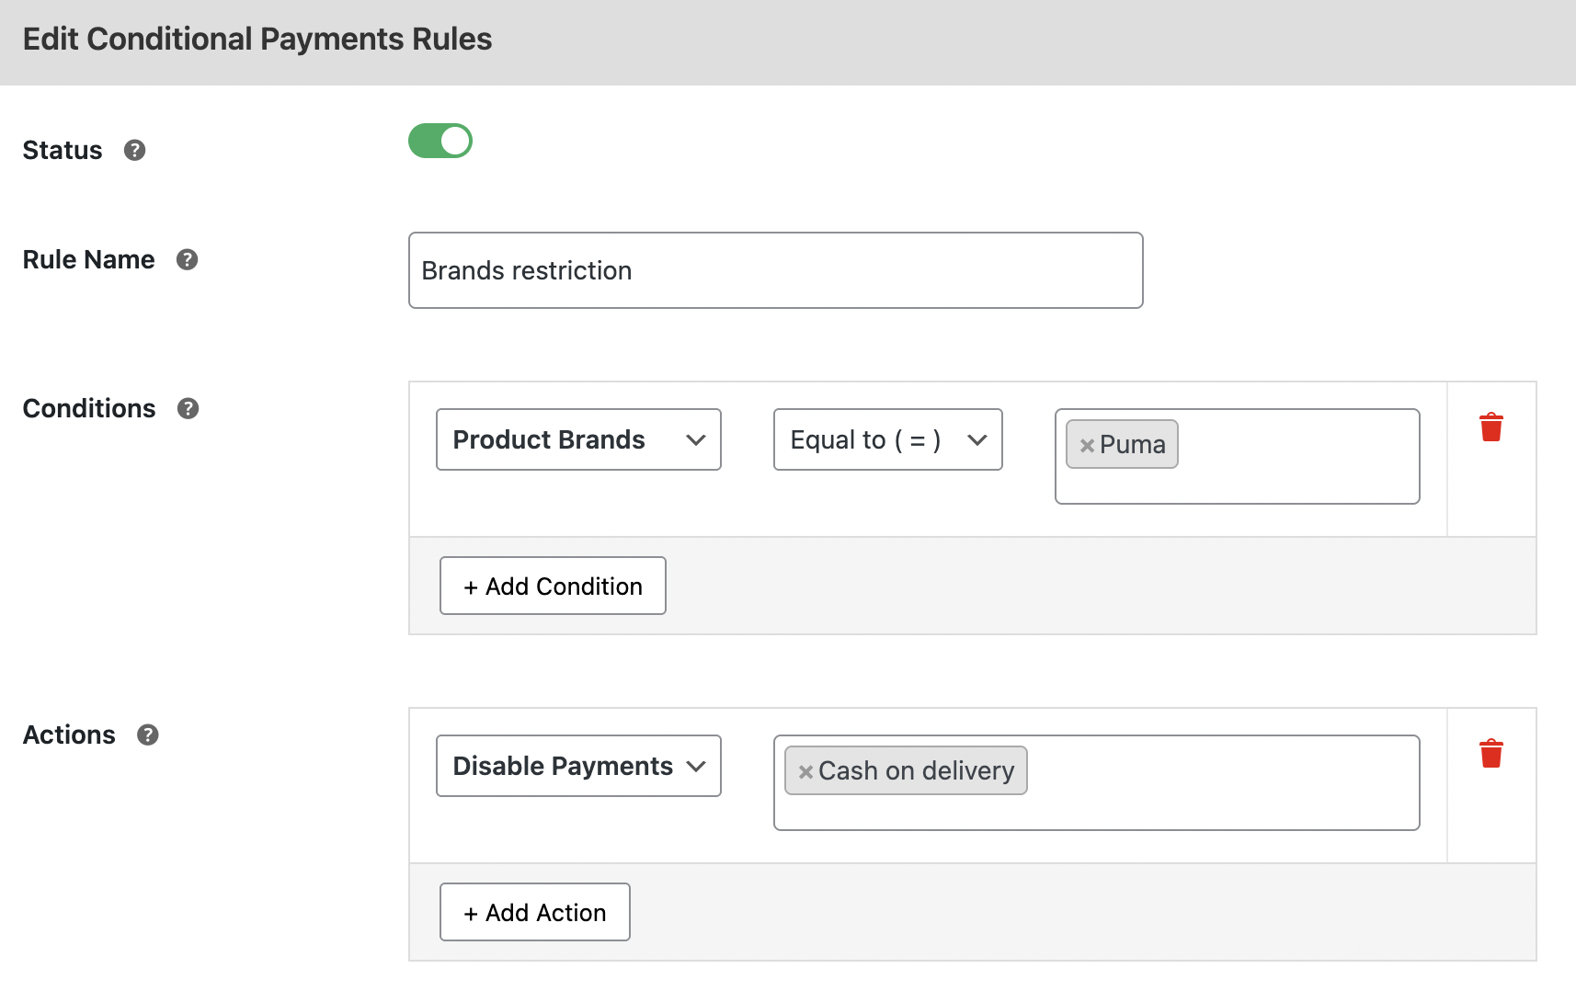Click the Edit Conditional Payments Rules heading
Image resolution: width=1576 pixels, height=991 pixels.
click(257, 40)
